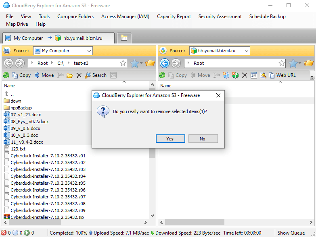Click right pane open folder icon

pyautogui.click(x=309, y=63)
